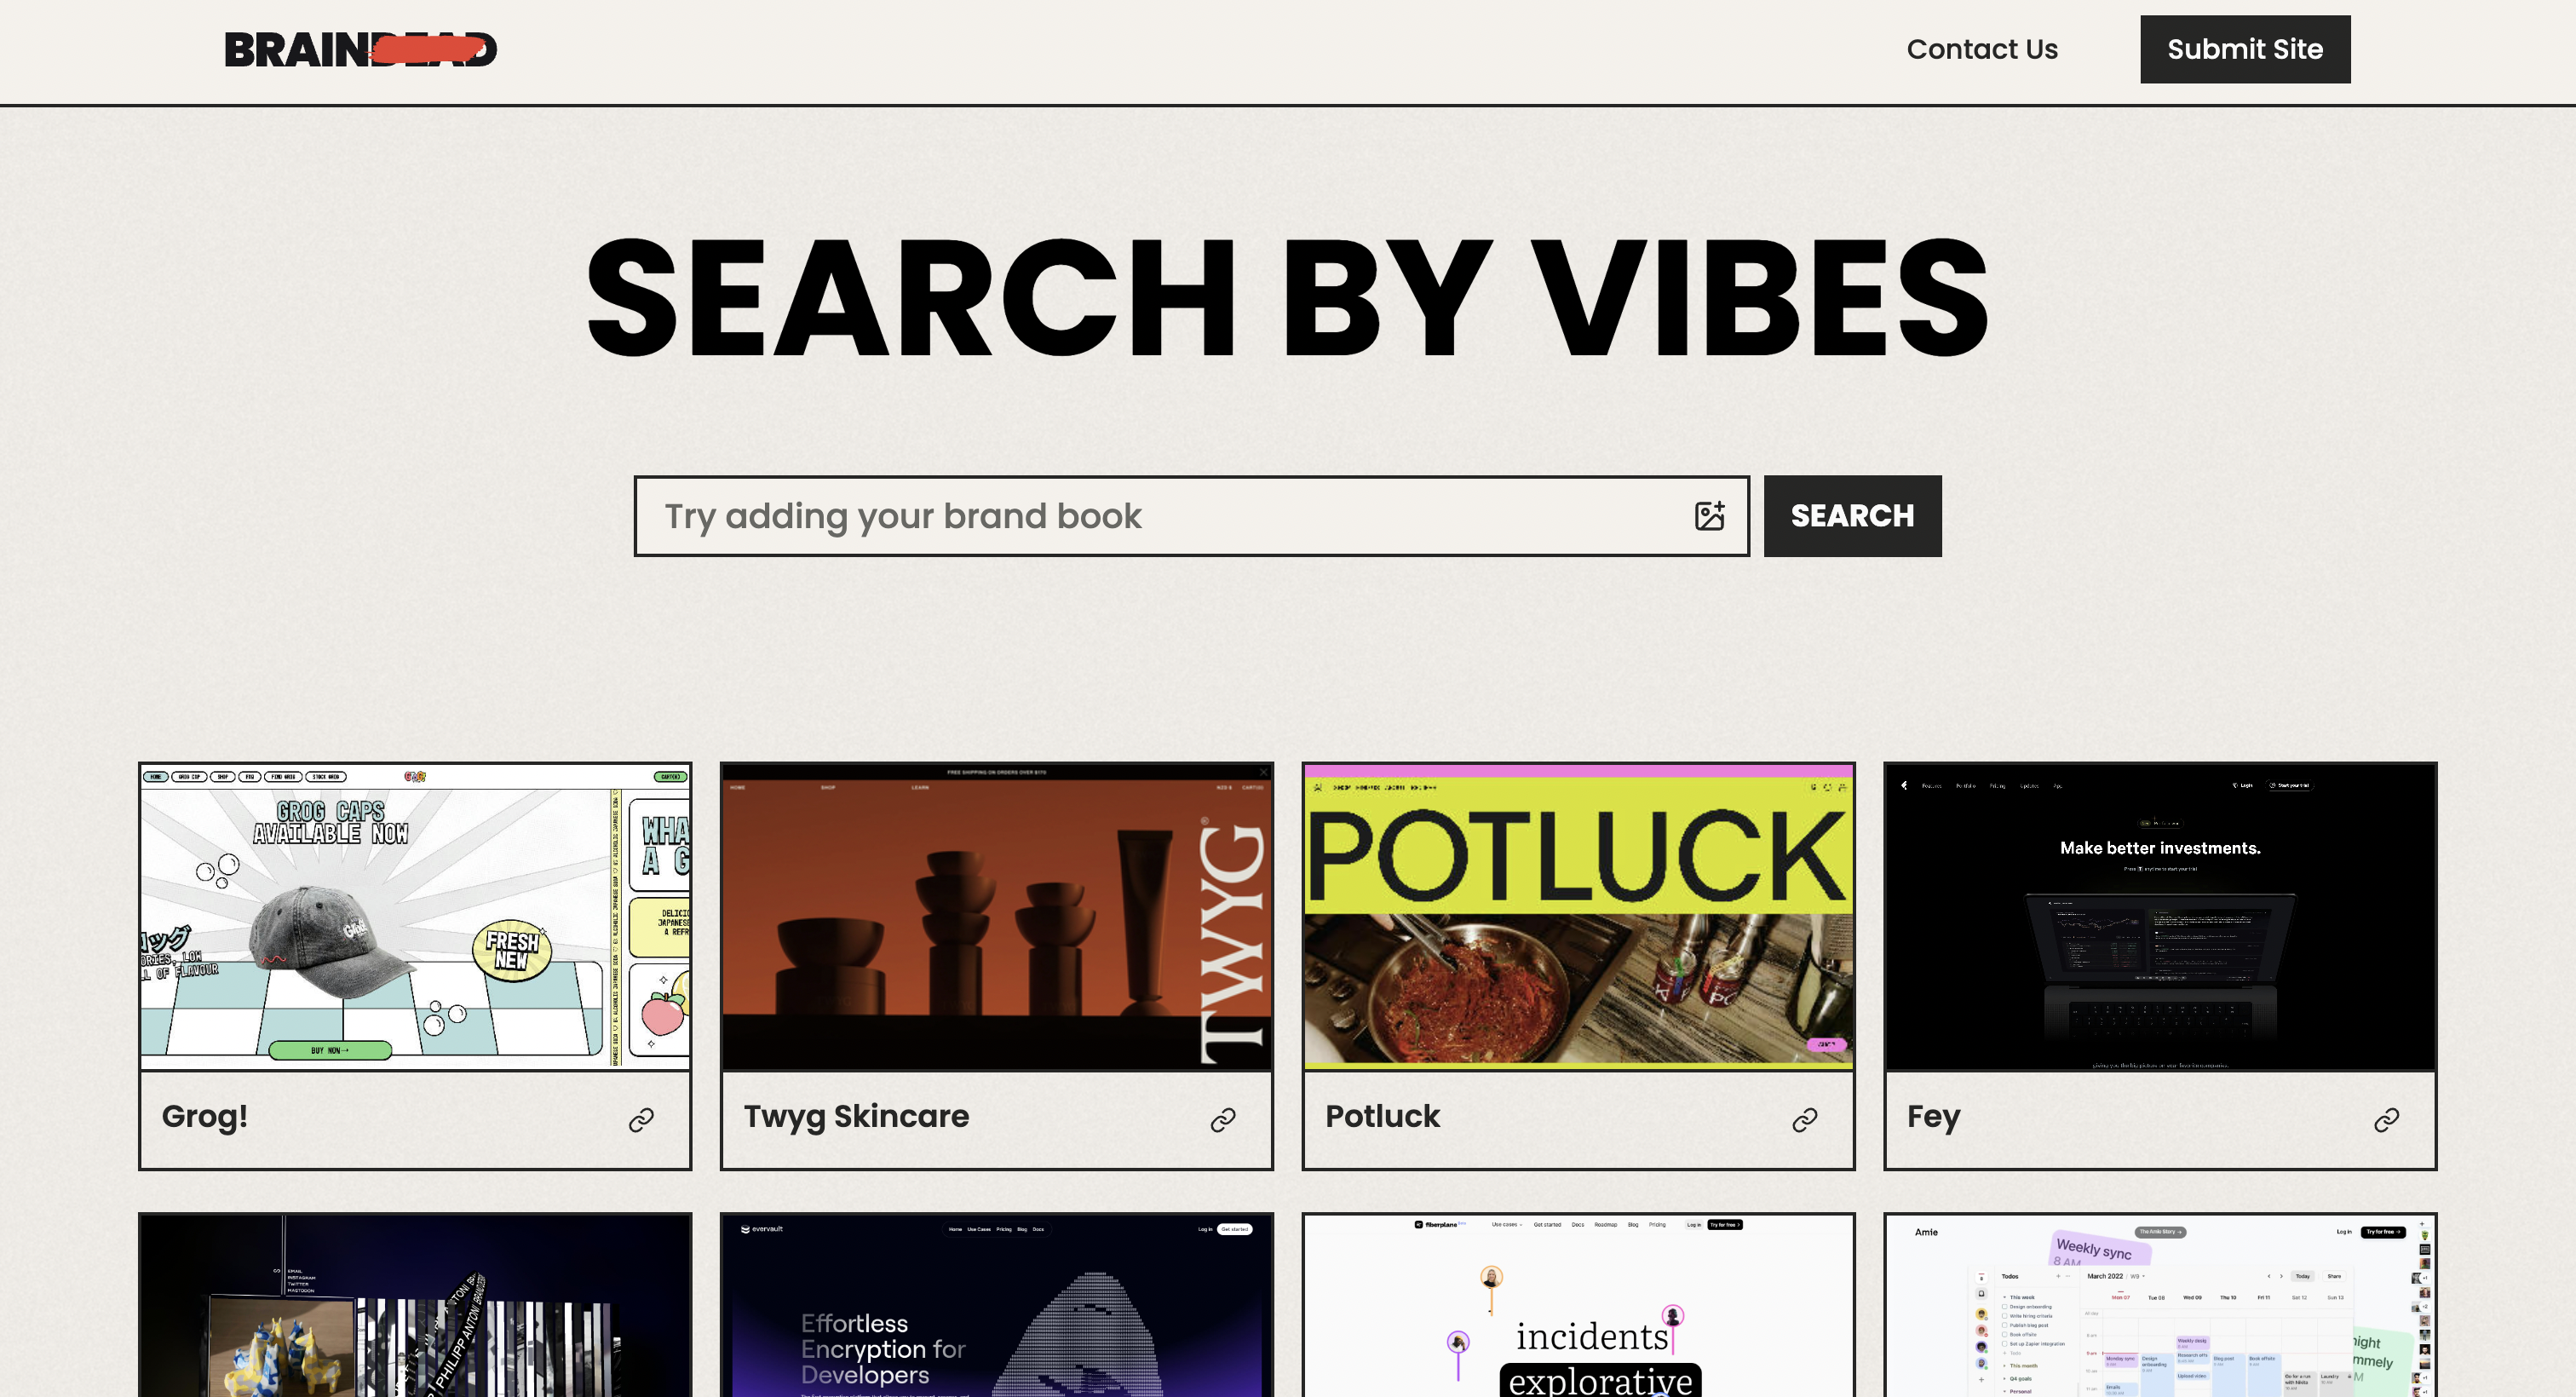Select the Grog! card title
2576x1397 pixels.
[205, 1116]
